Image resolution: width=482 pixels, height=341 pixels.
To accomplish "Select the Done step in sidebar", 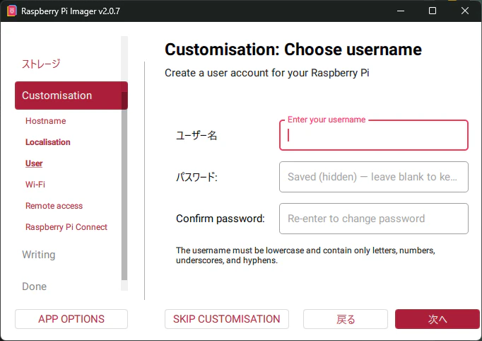I will coord(34,287).
